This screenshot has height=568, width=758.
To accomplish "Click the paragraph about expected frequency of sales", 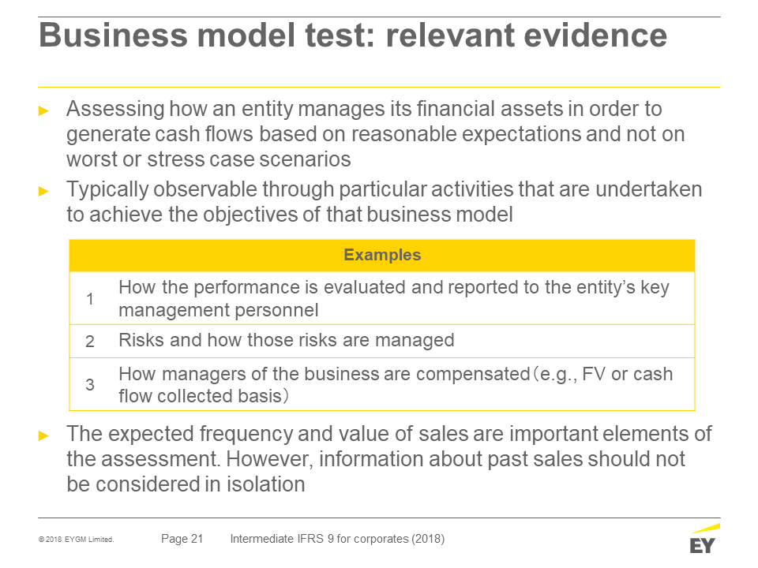I will tap(388, 459).
